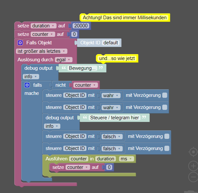Select the 'nicht' logic block
The height and width of the screenshot is (193, 198).
60,85
